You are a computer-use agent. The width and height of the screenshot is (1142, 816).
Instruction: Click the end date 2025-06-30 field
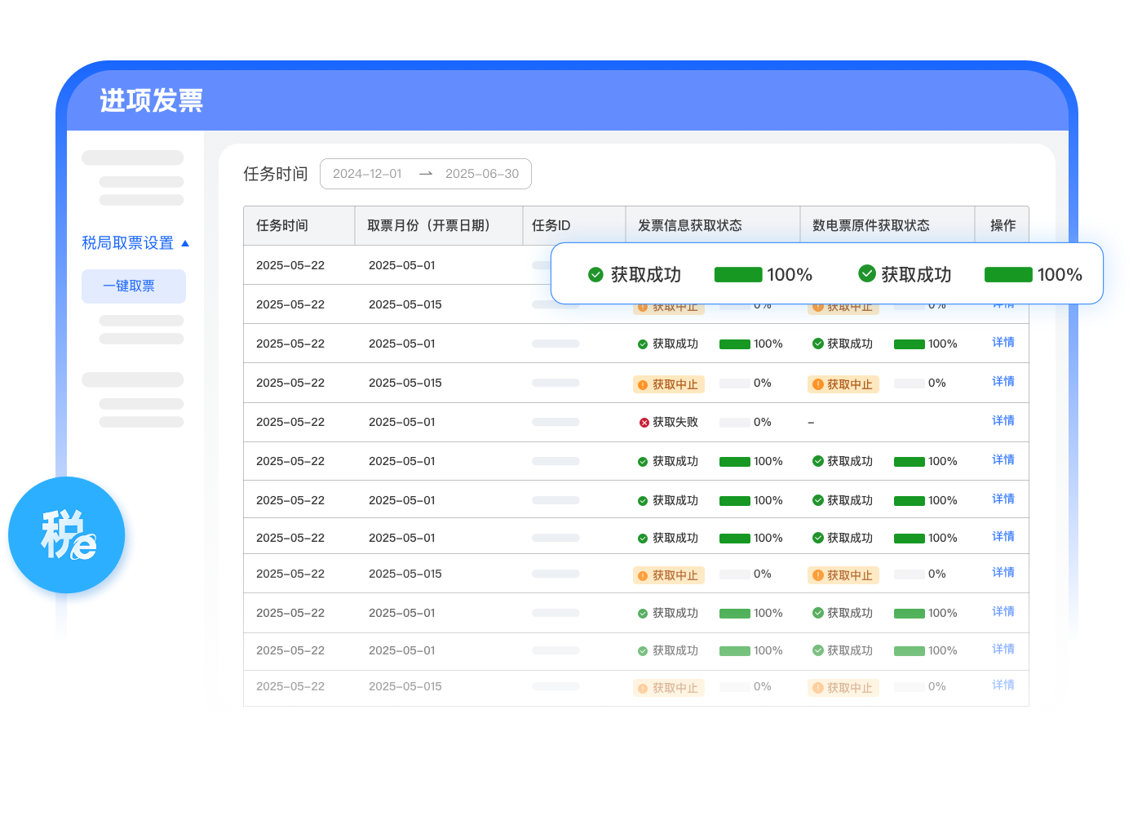coord(481,174)
